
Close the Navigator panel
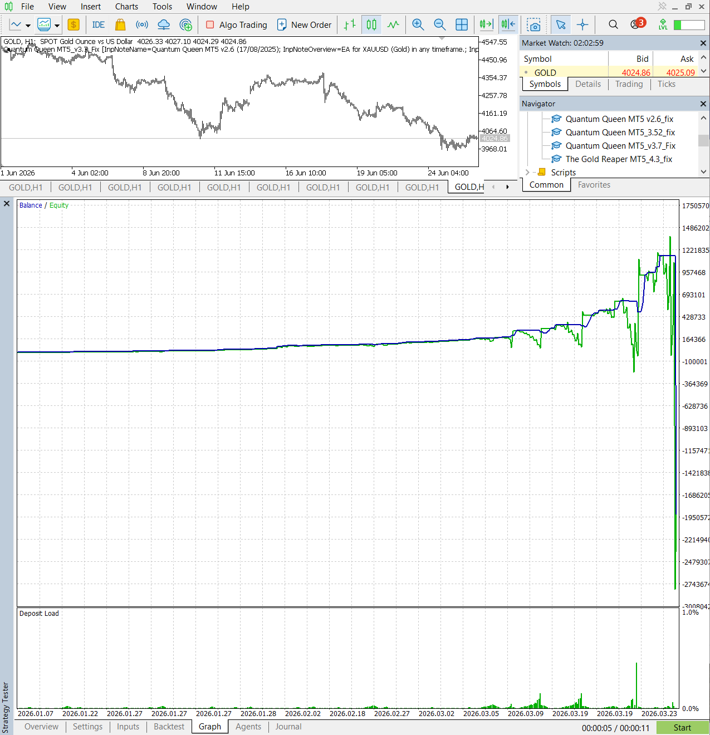coord(703,104)
